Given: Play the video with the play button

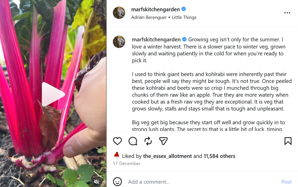Looking at the screenshot, I should [x=54, y=94].
